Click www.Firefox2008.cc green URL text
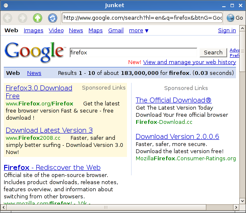The image size is (246, 213). coord(33,138)
